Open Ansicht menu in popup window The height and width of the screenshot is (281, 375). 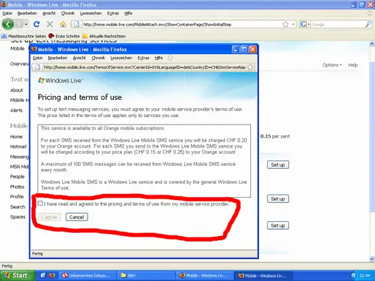point(79,58)
